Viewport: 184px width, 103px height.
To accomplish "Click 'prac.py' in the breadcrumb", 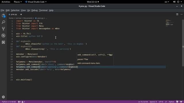I will [40, 18].
